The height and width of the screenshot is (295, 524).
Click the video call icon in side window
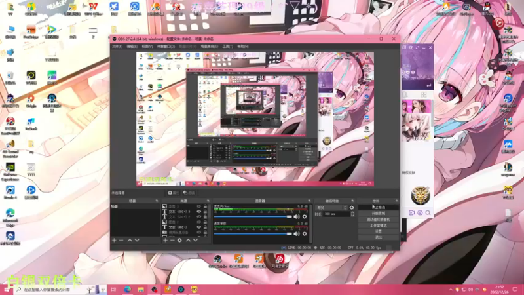[412, 212]
